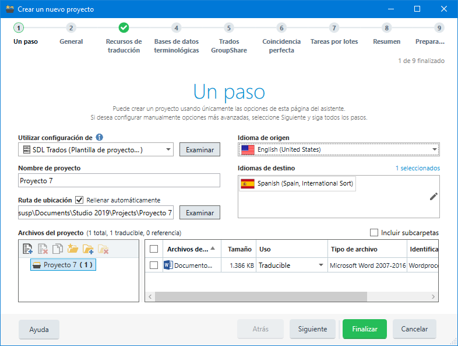This screenshot has width=458, height=346.
Task: Check the select-all checkbox in file table header
Action: (154, 249)
